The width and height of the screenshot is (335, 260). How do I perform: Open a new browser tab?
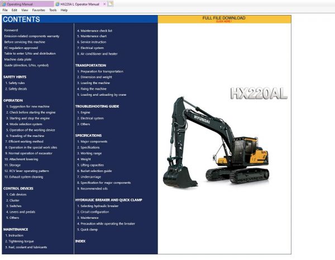[x=110, y=4]
